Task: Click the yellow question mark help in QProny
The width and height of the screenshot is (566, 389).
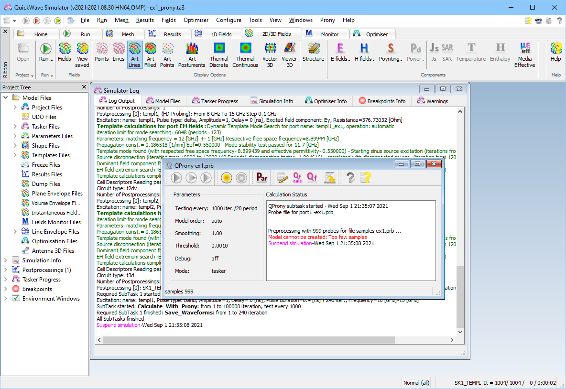Action: coord(365,178)
